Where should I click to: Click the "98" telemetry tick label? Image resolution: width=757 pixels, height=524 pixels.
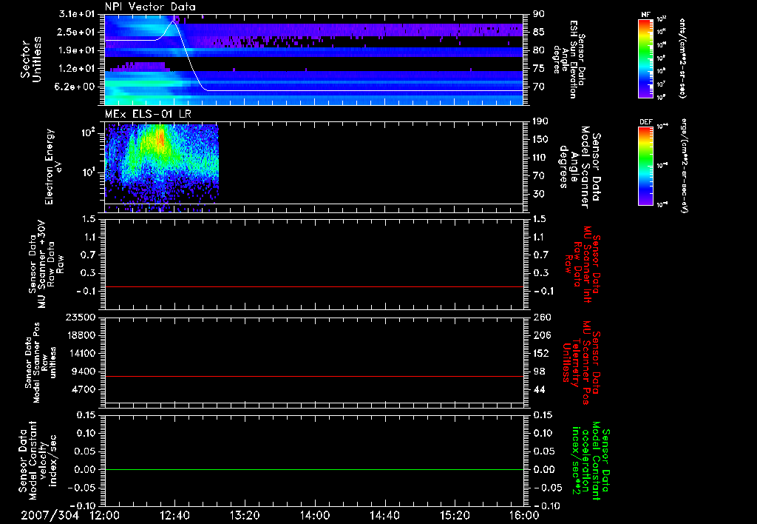pos(539,372)
